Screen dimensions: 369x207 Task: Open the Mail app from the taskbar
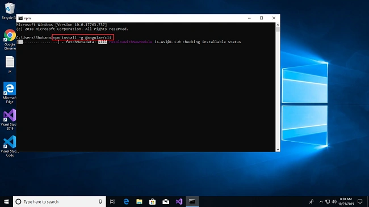click(166, 201)
